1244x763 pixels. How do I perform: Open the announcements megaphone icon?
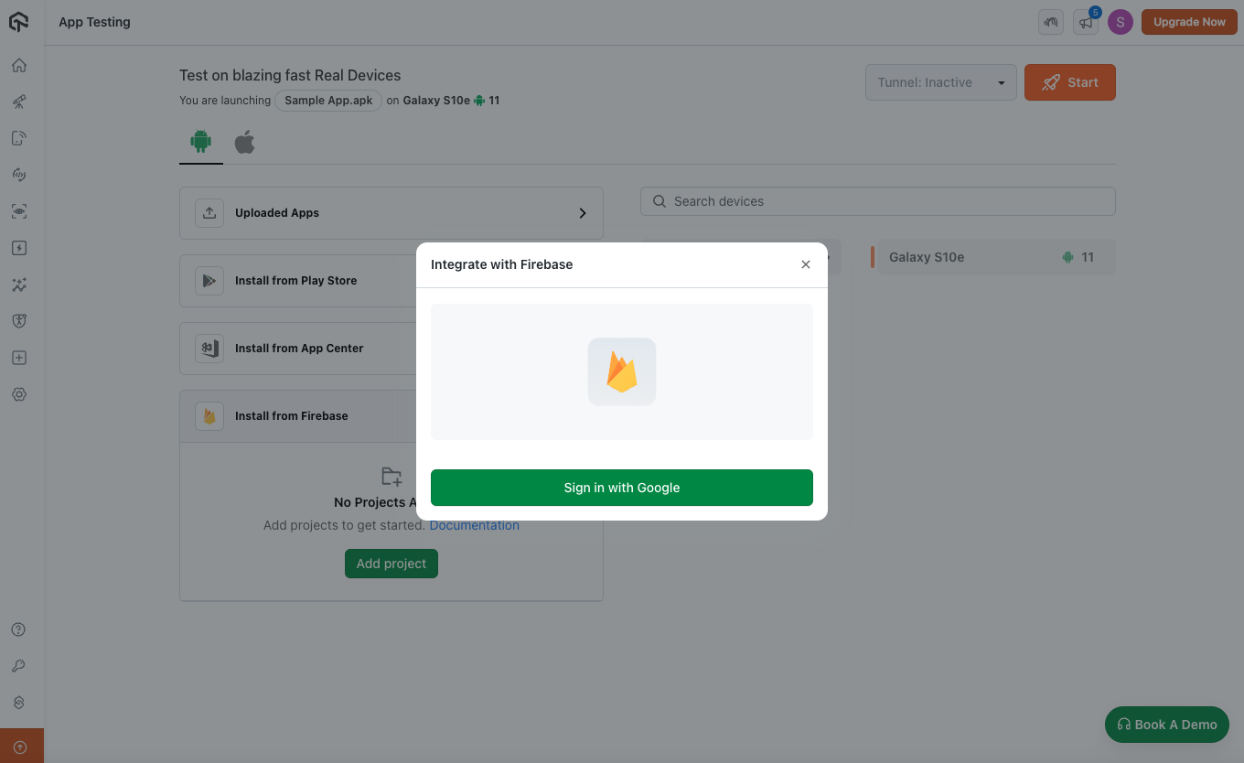[1085, 22]
